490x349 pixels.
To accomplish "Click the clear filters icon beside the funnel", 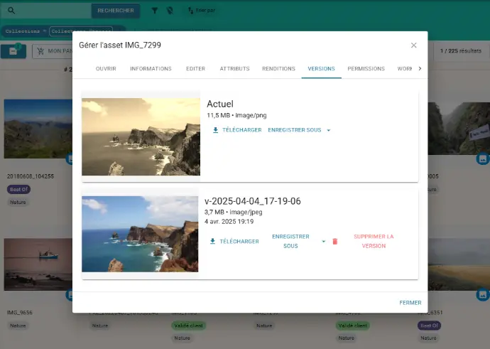I will [x=169, y=11].
